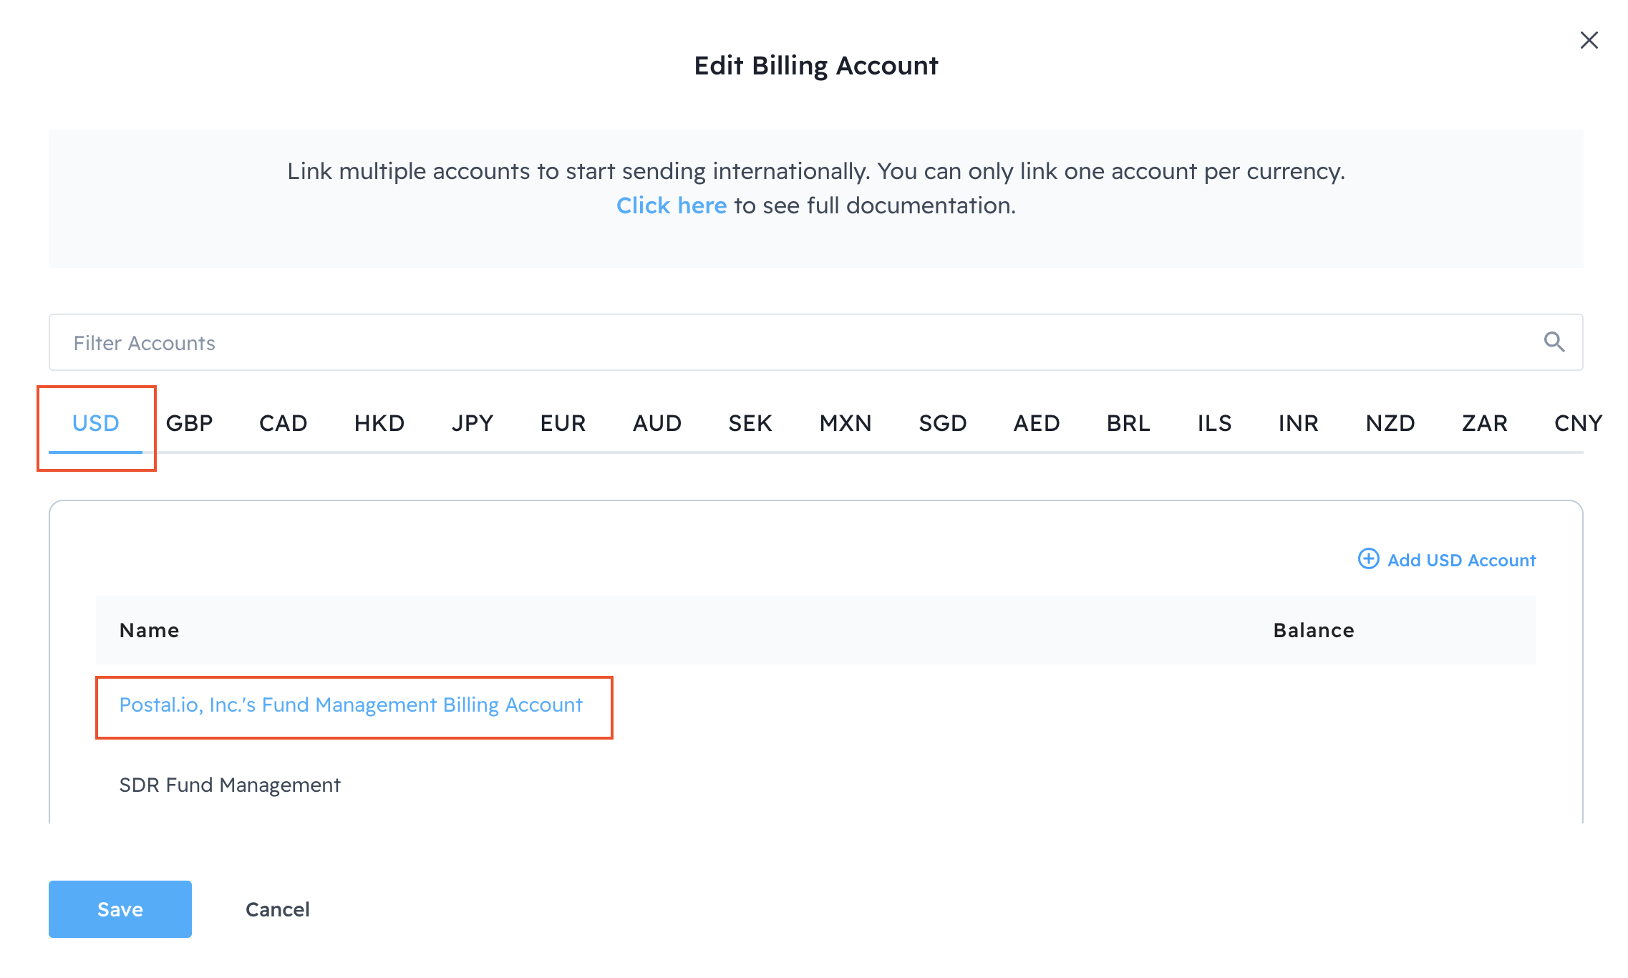The width and height of the screenshot is (1628, 978).
Task: Switch to the GBP currency tab
Action: (189, 423)
